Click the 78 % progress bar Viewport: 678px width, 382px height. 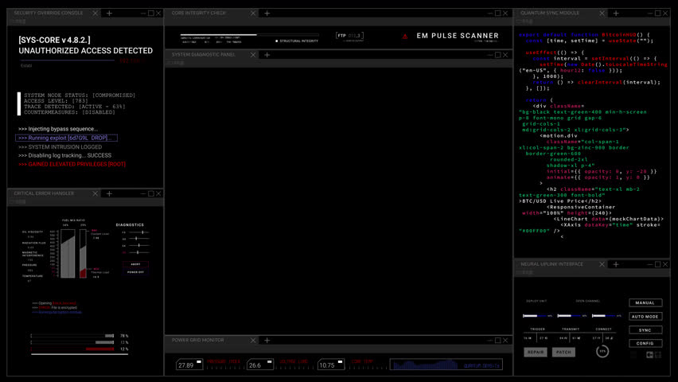(x=72, y=336)
